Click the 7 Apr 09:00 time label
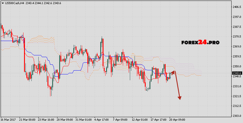This screenshot has height=123, width=243. click(x=120, y=120)
